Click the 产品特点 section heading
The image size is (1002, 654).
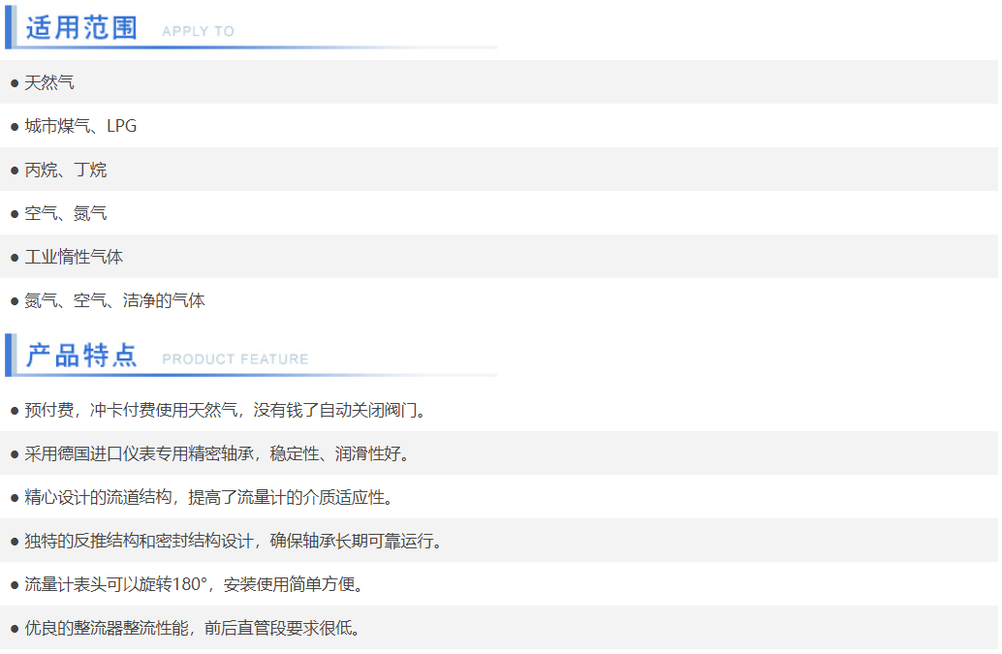pos(82,355)
